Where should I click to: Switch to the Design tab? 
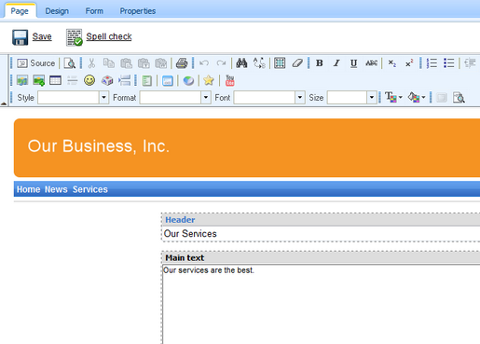57,11
